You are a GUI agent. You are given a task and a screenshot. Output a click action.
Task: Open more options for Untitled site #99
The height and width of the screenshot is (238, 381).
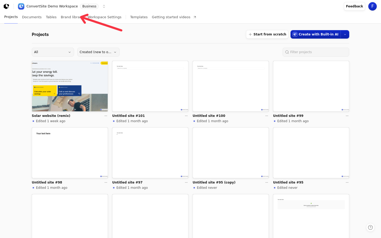(x=347, y=116)
